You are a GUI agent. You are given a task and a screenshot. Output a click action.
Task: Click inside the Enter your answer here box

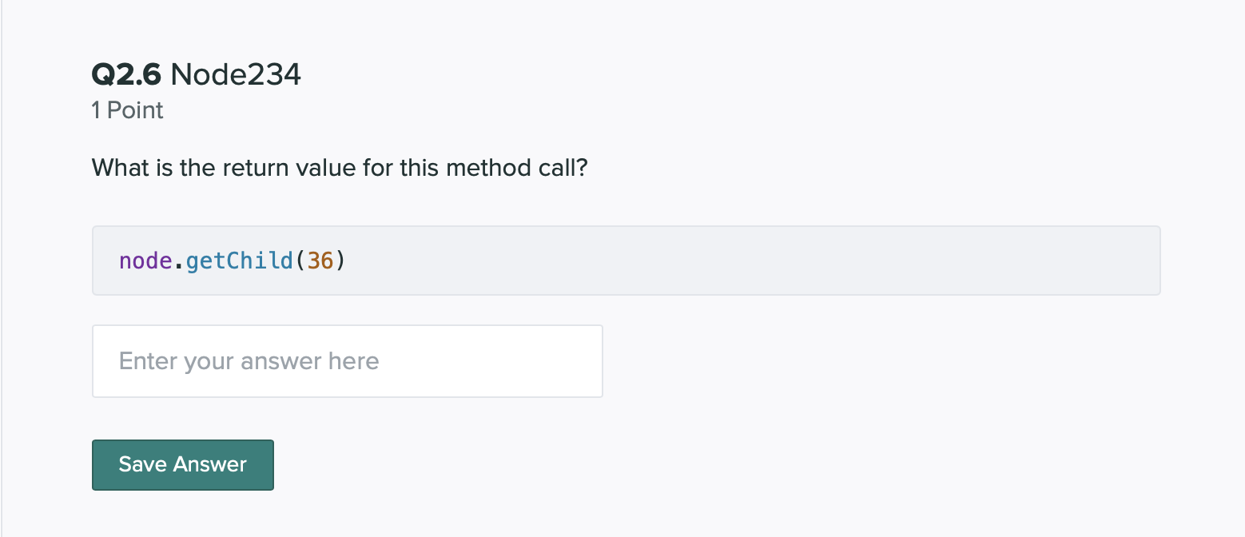point(347,360)
